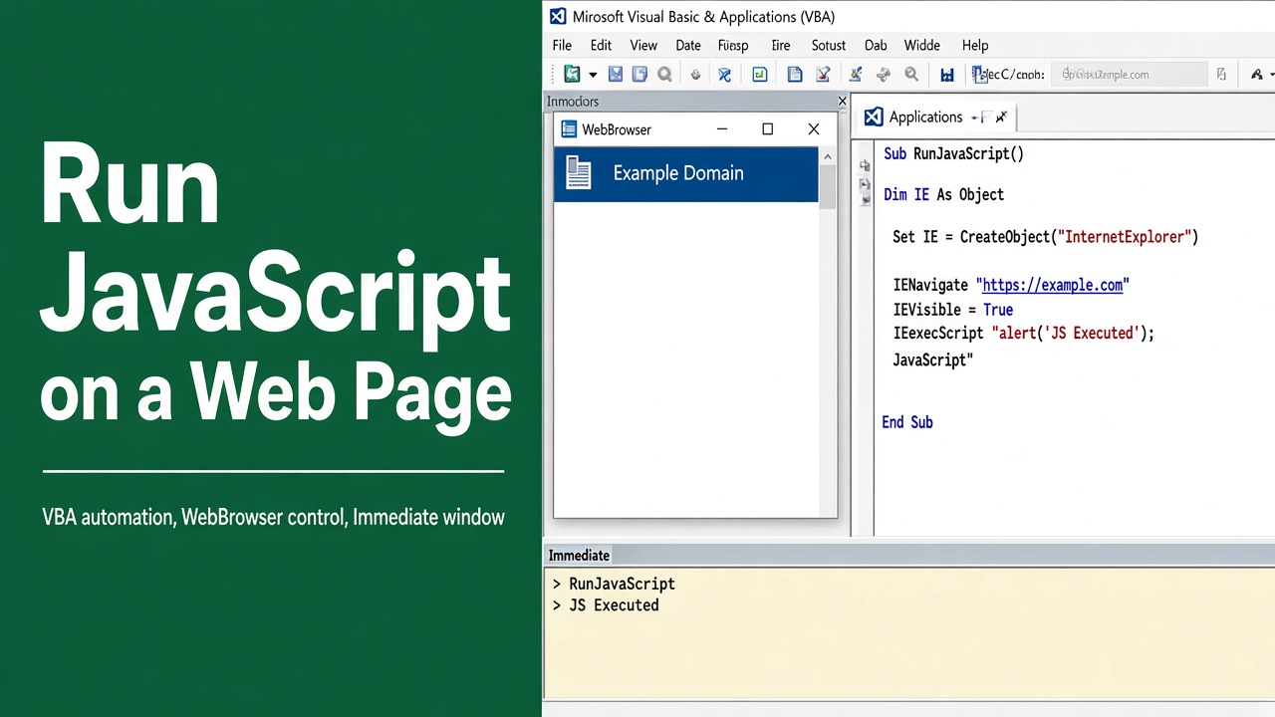This screenshot has height=717, width=1275.
Task: Click the blank document icon in toolbar
Action: coord(794,74)
